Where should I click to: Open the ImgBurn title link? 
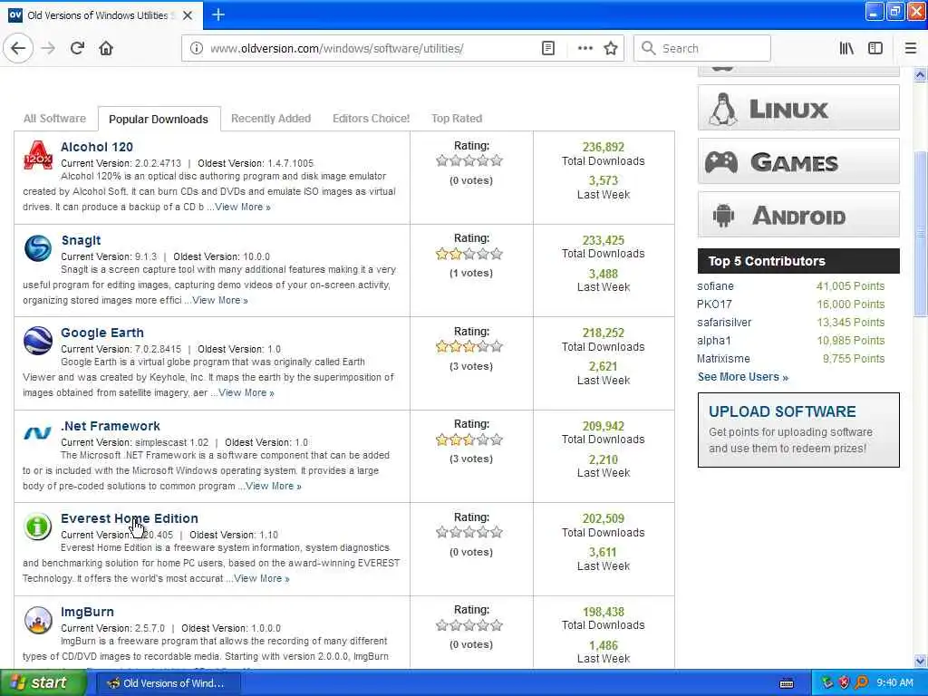tap(87, 612)
